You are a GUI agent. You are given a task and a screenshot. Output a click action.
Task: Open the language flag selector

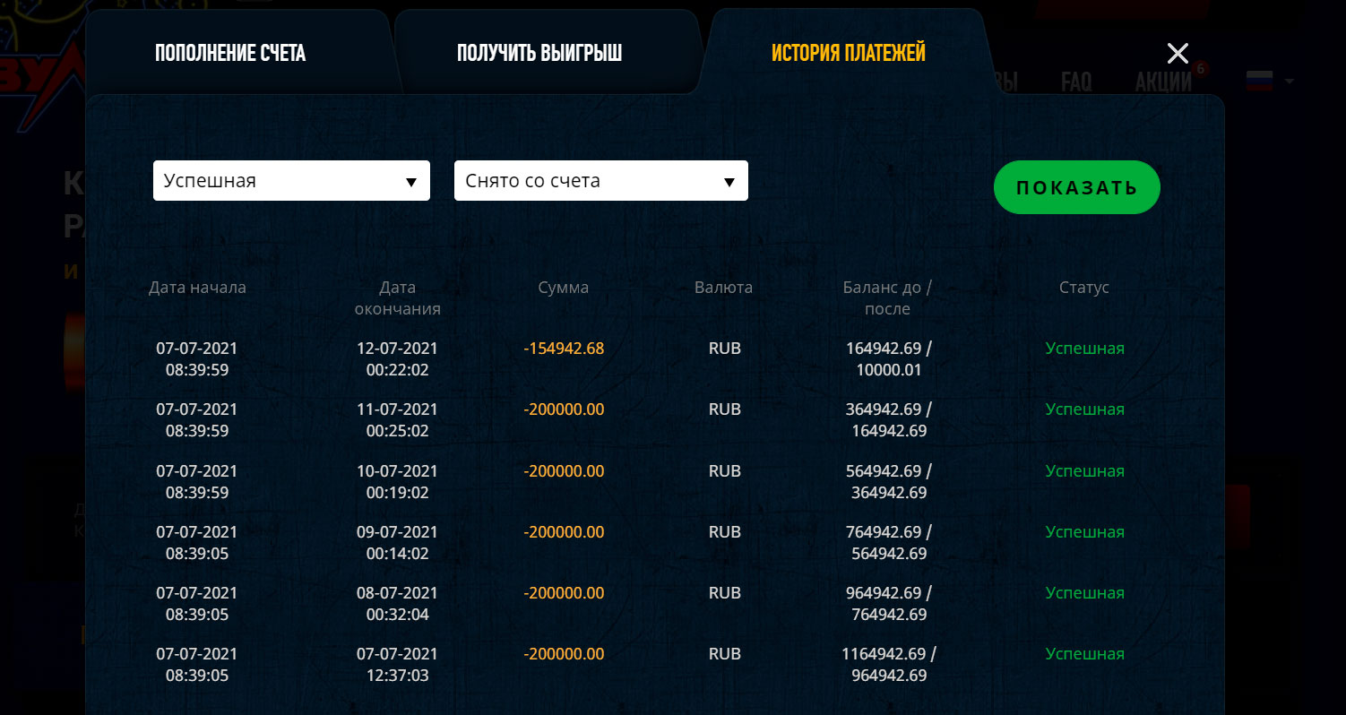[1270, 81]
